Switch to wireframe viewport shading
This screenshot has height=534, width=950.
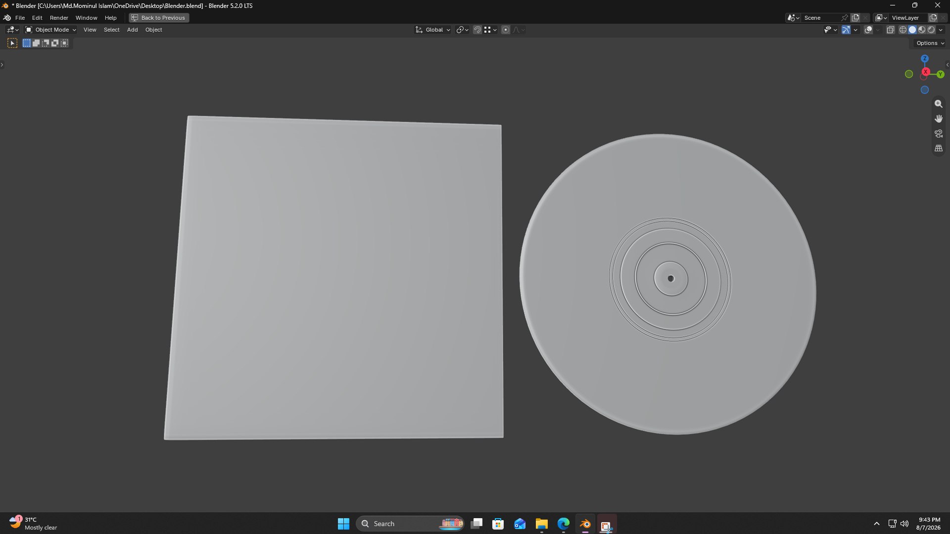pyautogui.click(x=903, y=30)
